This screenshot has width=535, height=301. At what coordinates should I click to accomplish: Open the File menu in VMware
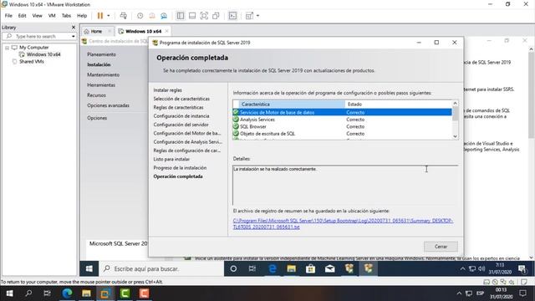click(8, 16)
